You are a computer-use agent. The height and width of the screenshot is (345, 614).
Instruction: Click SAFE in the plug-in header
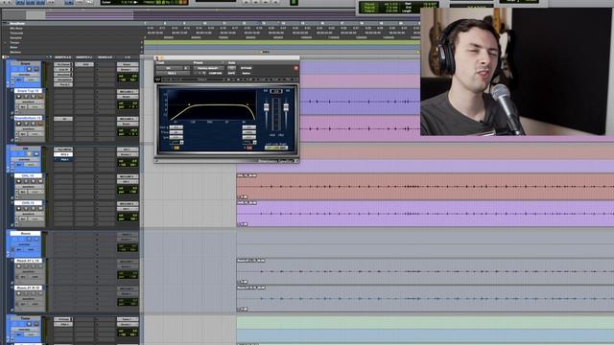point(231,73)
